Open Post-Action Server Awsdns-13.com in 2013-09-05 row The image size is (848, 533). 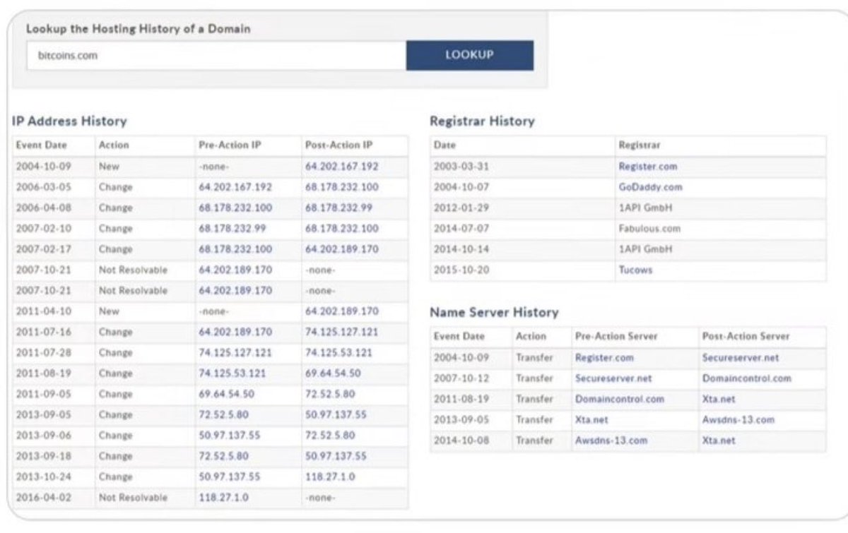point(738,419)
